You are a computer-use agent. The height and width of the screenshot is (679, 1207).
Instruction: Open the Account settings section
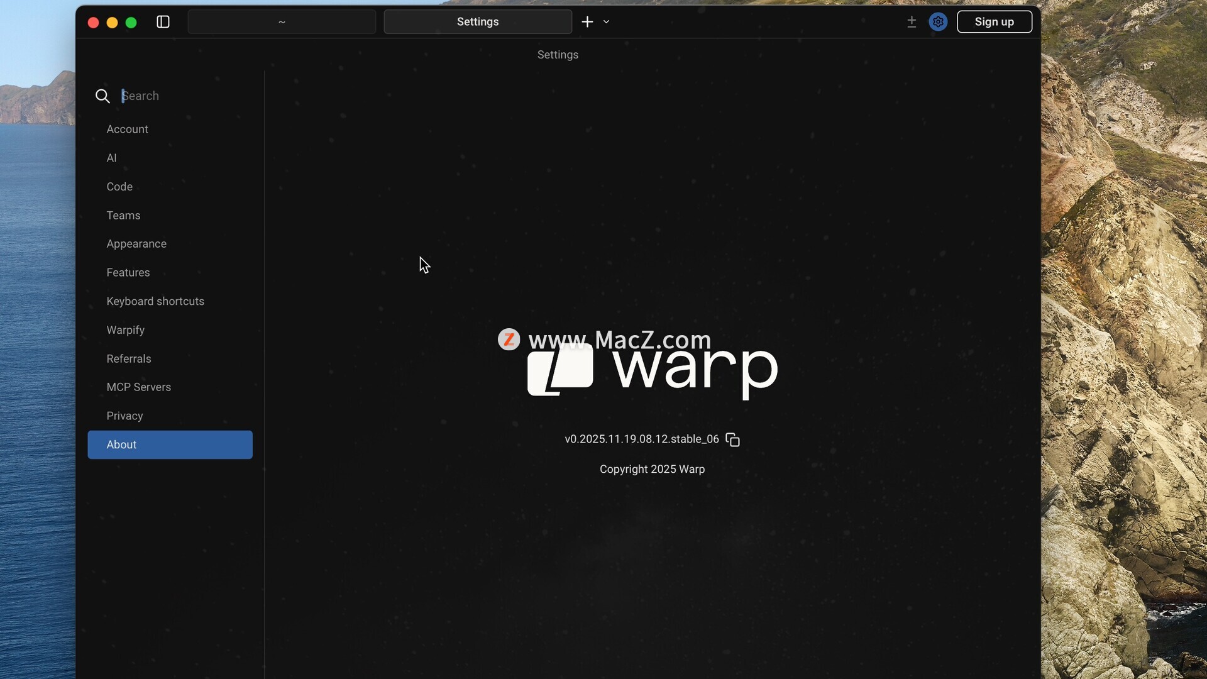pos(127,129)
